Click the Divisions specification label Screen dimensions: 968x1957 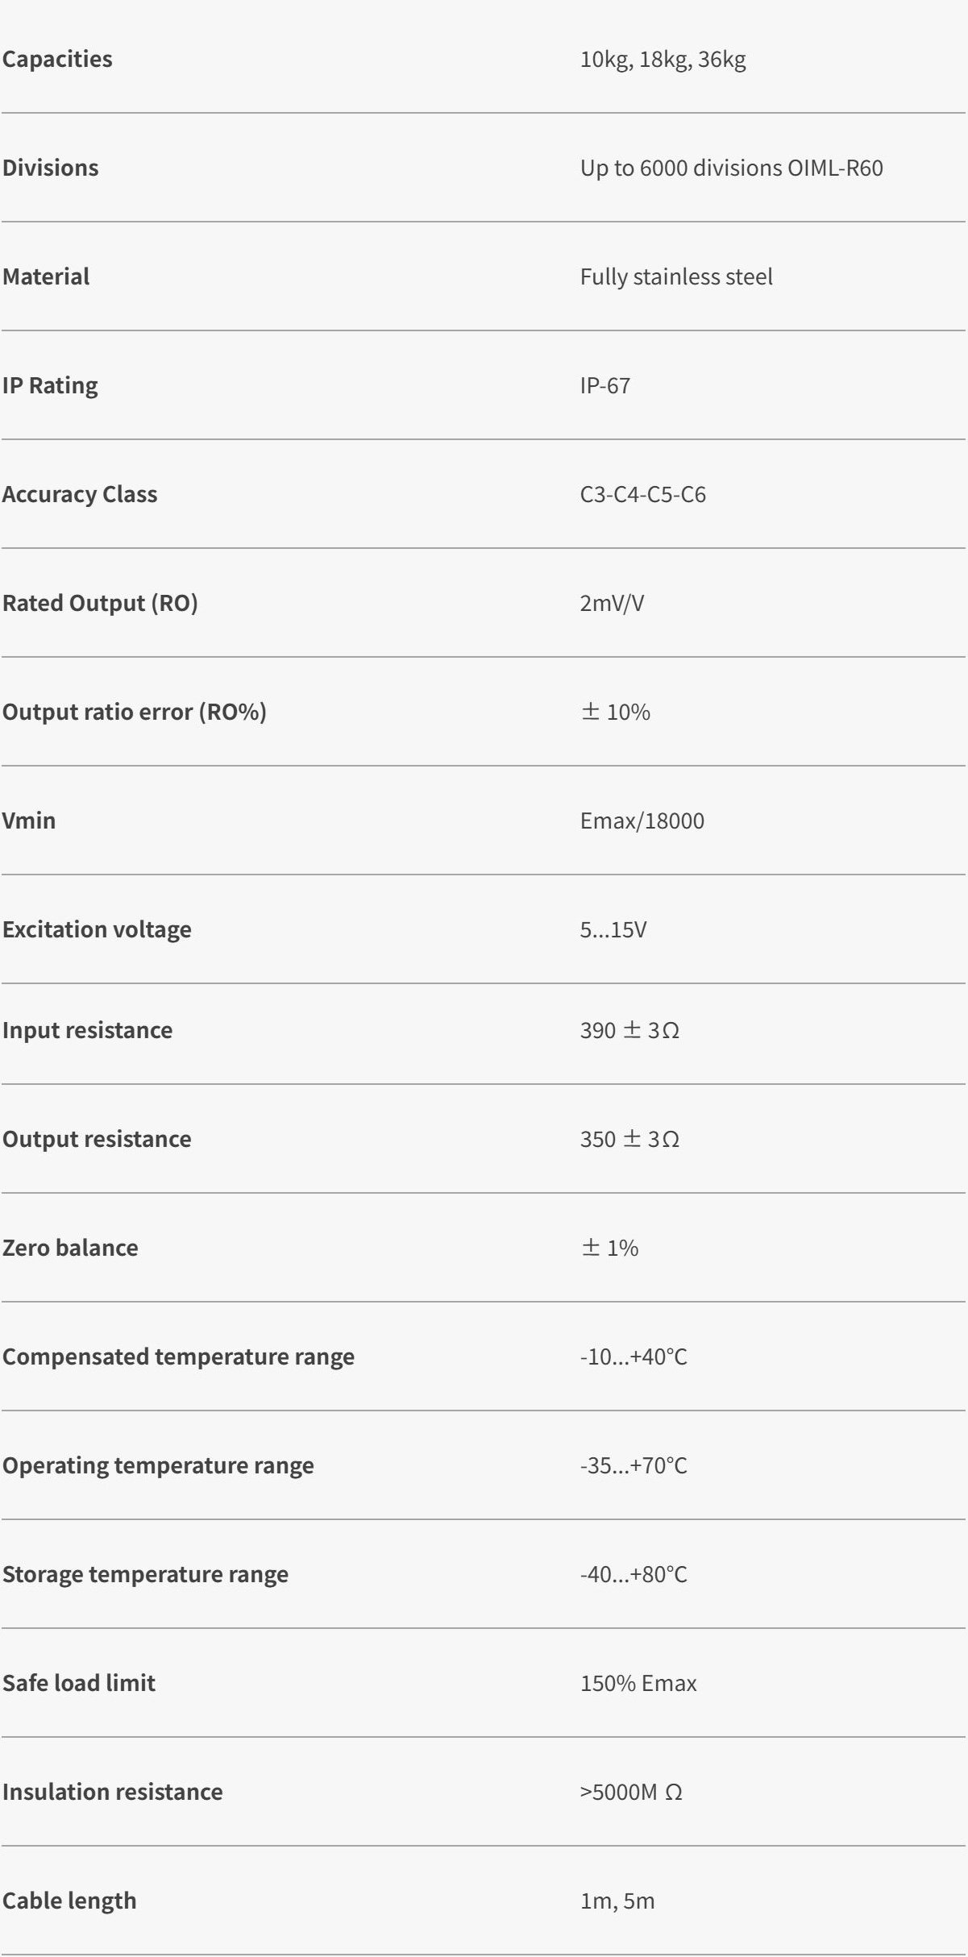[x=50, y=168]
